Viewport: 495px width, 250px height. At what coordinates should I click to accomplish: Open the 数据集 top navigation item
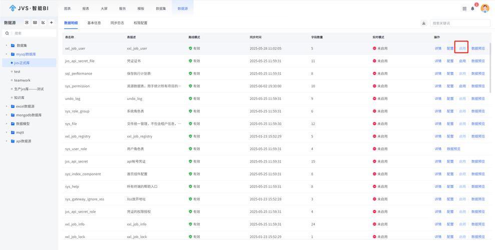161,8
